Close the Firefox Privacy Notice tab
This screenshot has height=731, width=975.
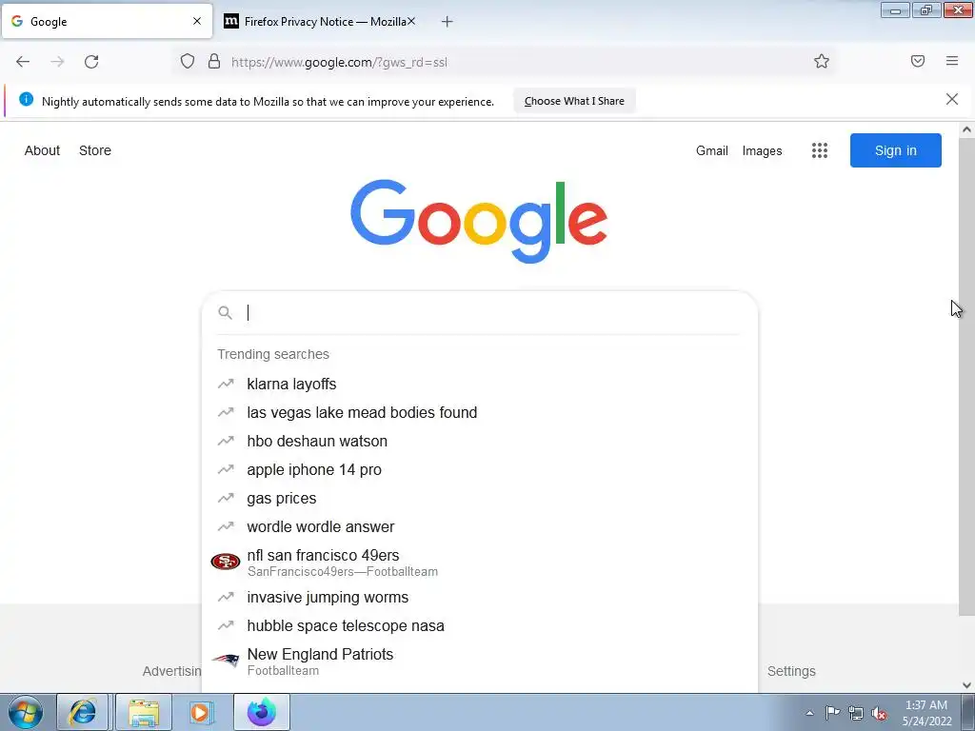pos(411,21)
